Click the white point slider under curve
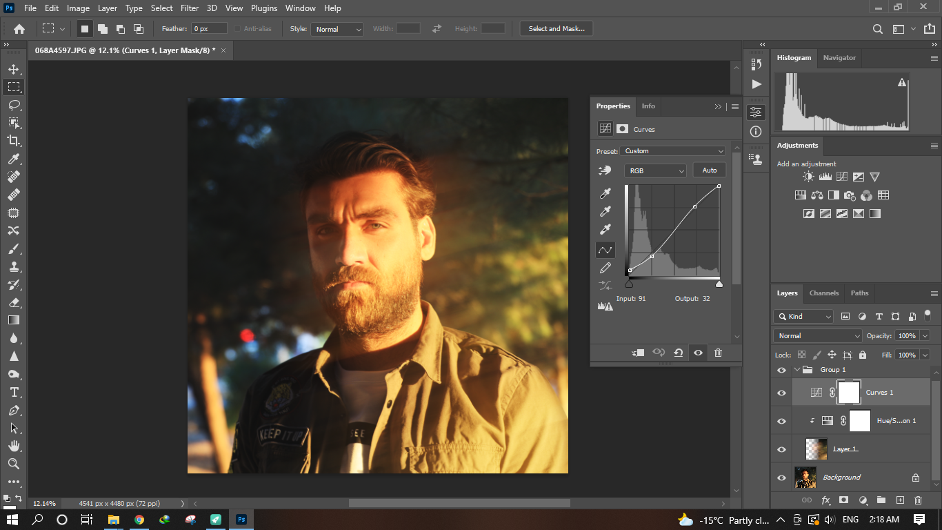Viewport: 942px width, 530px height. tap(719, 284)
